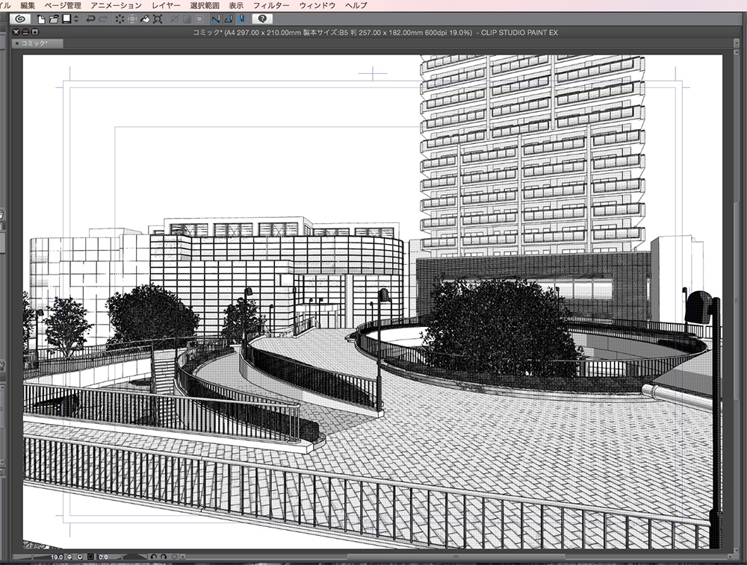Click the Invert selection toolbar icon
This screenshot has height=565, width=747.
[x=187, y=19]
